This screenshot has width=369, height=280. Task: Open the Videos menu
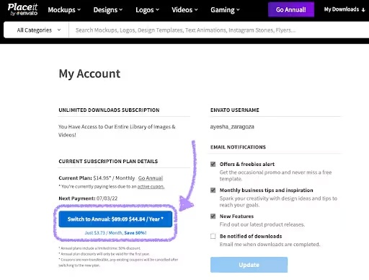tap(184, 10)
